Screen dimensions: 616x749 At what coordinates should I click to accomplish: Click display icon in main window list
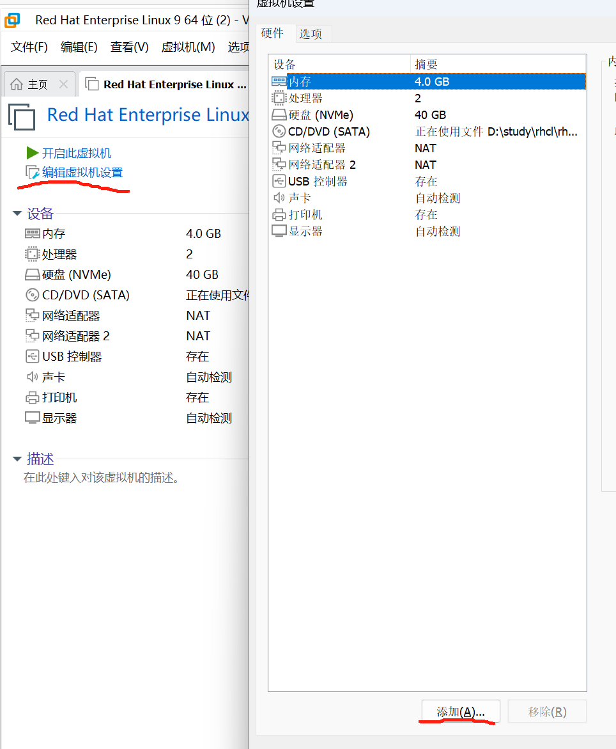(33, 418)
